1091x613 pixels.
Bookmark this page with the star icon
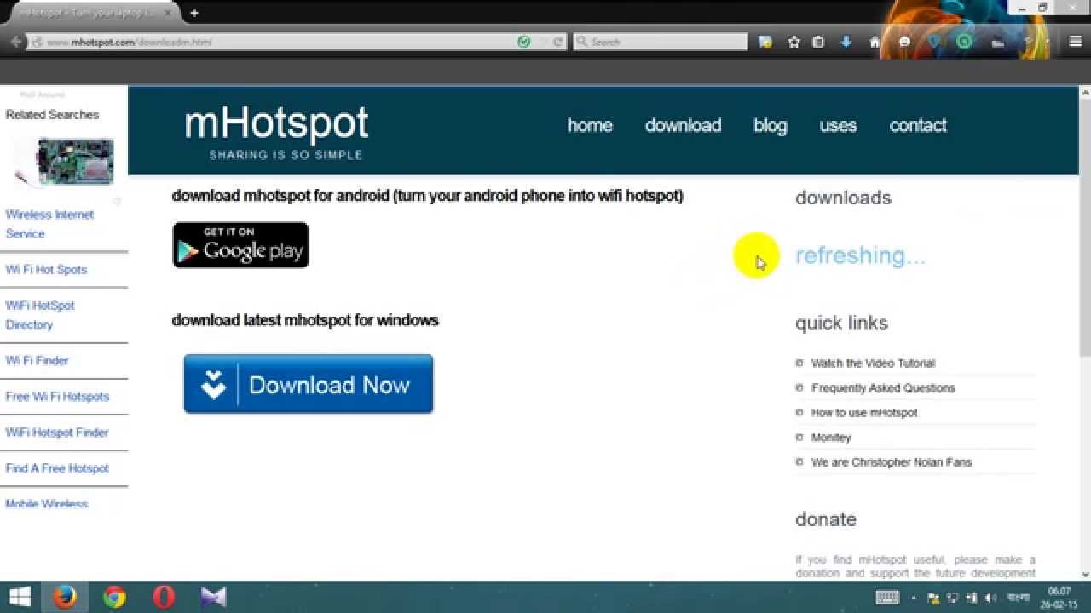[x=794, y=42]
